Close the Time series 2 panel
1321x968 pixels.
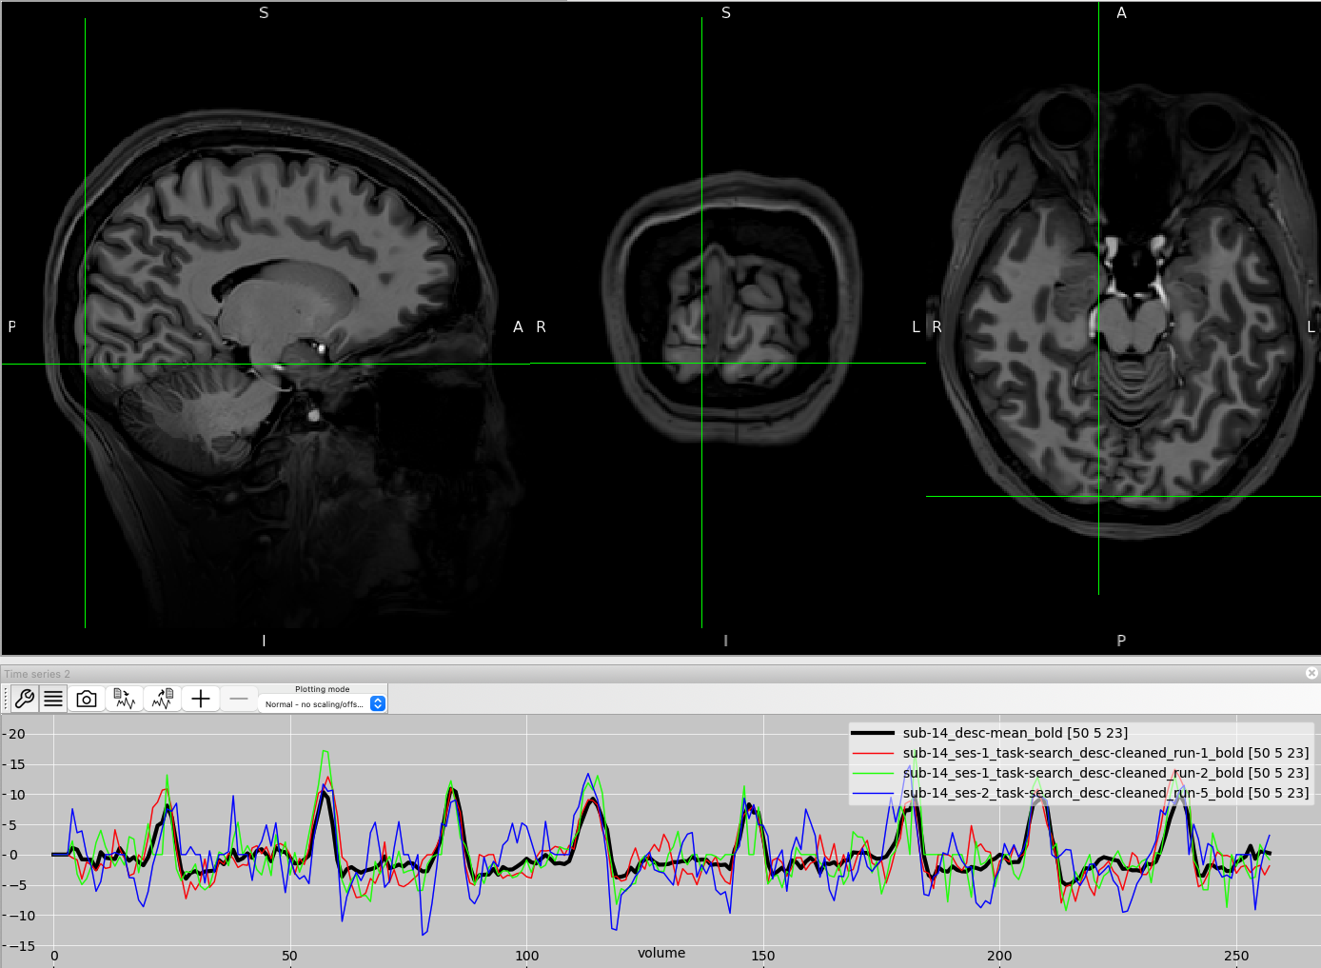click(x=1311, y=673)
